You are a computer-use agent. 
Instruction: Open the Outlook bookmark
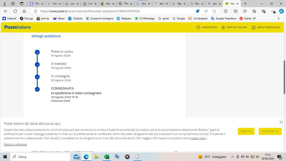point(75,18)
